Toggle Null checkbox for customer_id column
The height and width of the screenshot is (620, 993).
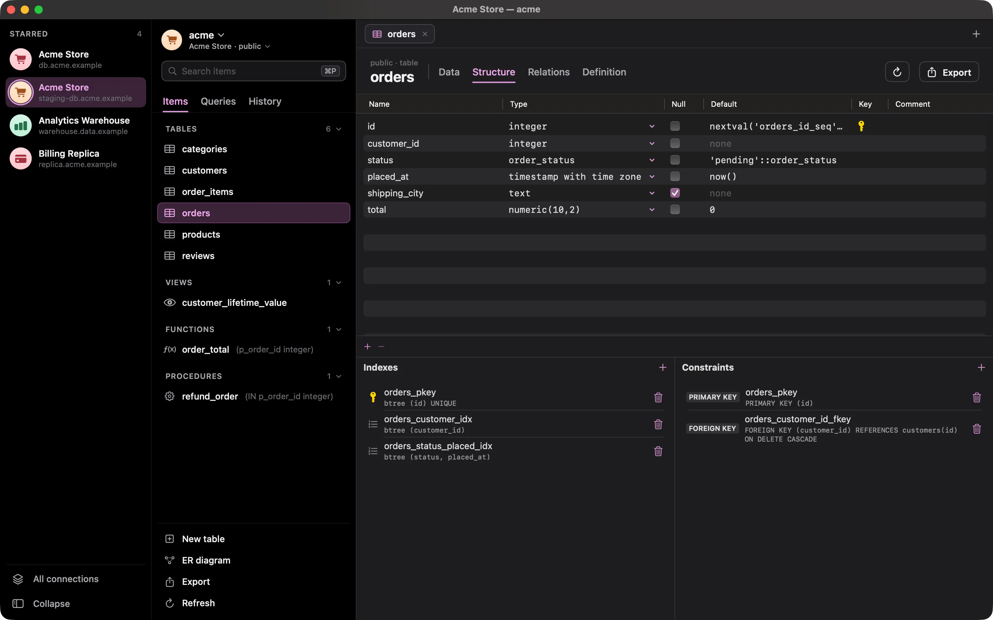pos(675,144)
